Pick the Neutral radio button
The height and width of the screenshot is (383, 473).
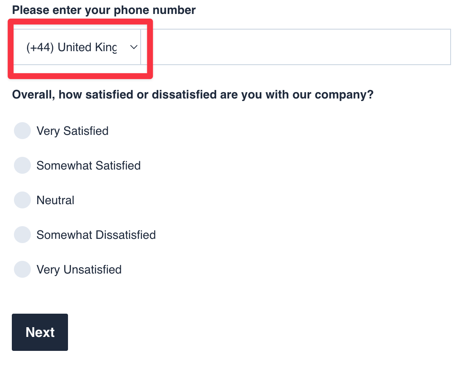[22, 200]
